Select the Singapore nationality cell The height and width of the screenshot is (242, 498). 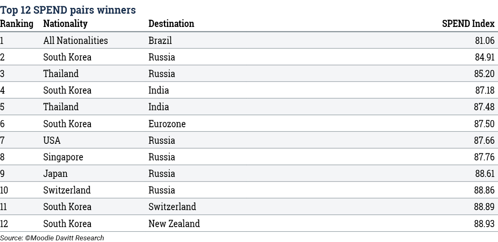(x=63, y=157)
